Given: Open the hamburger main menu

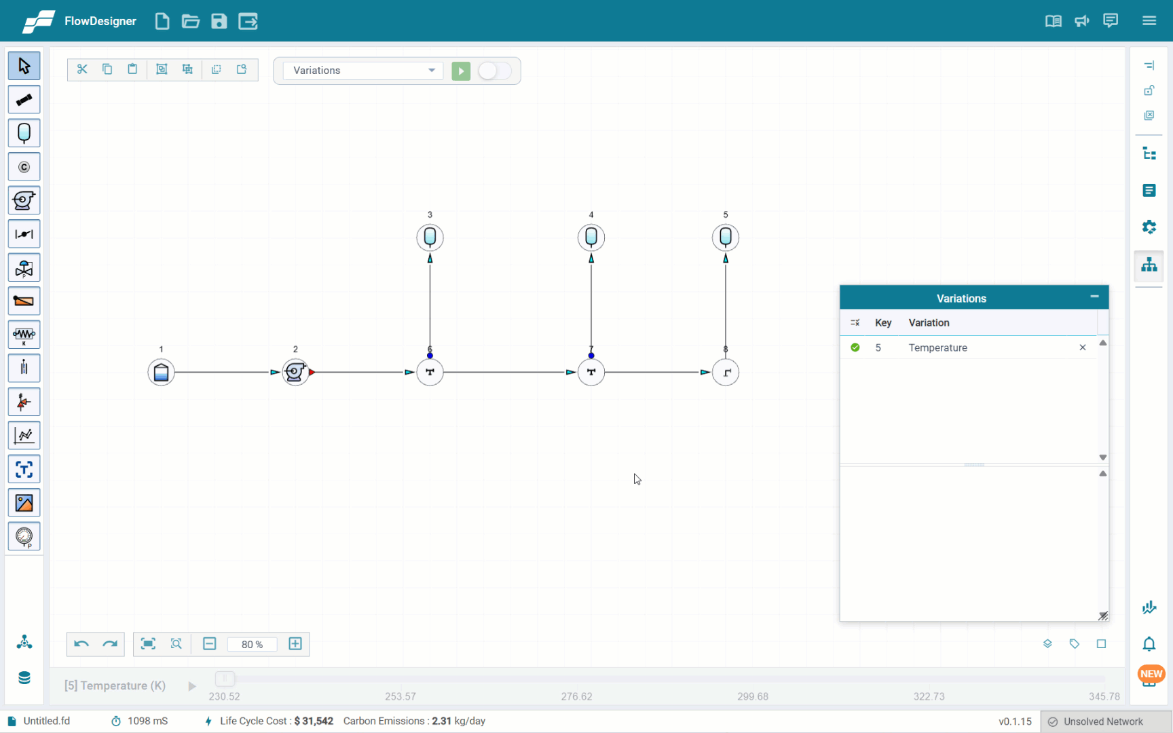Looking at the screenshot, I should point(1149,21).
